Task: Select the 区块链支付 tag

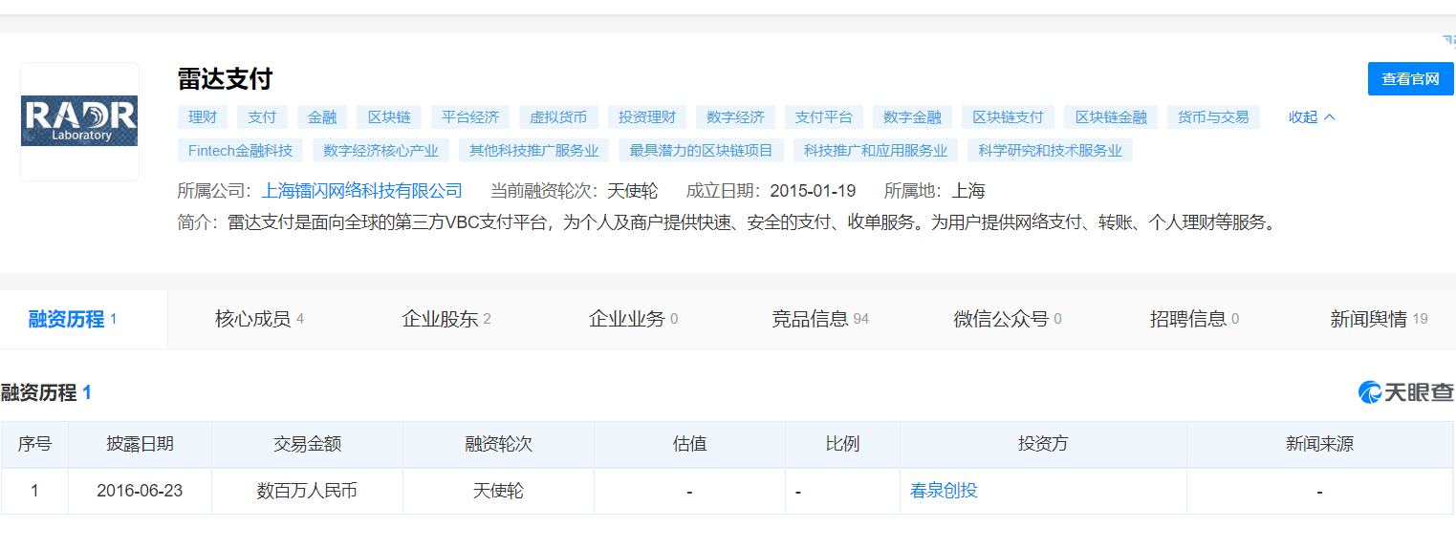Action: [x=1008, y=117]
